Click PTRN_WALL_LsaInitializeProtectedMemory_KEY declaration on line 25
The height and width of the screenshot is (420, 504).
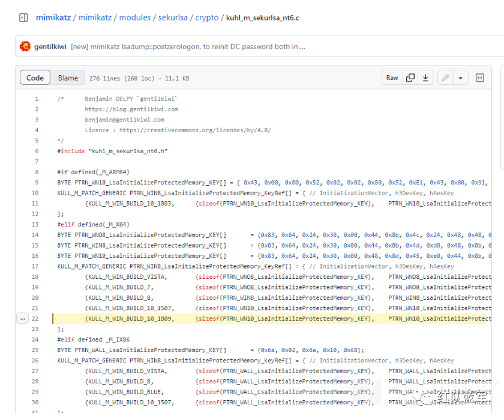[151, 350]
